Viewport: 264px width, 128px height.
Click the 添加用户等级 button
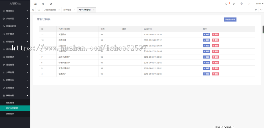pyautogui.click(x=230, y=20)
